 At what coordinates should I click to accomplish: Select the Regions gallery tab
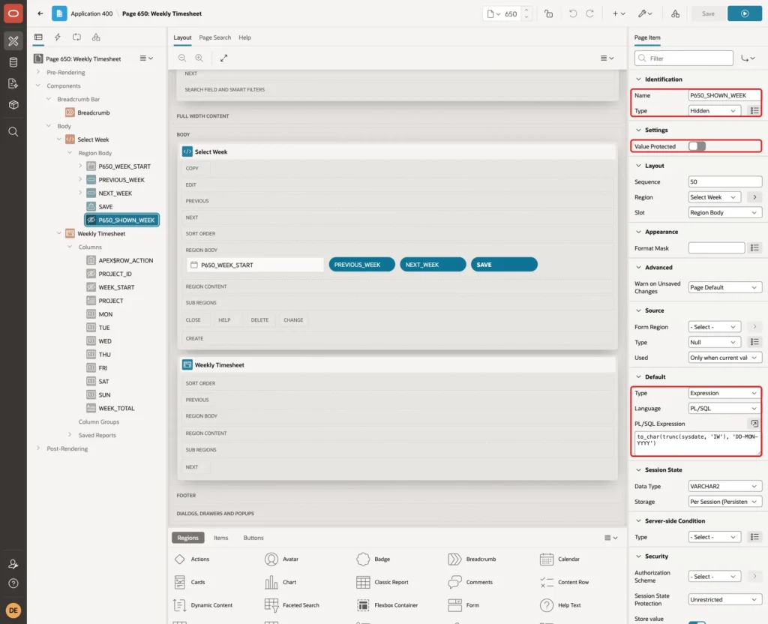point(188,538)
